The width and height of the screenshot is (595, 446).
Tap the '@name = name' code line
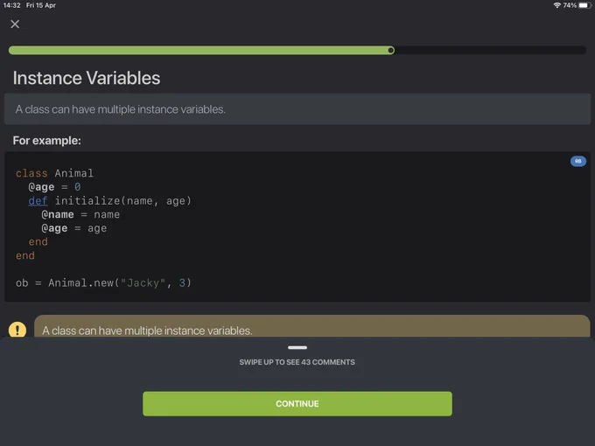coord(80,214)
